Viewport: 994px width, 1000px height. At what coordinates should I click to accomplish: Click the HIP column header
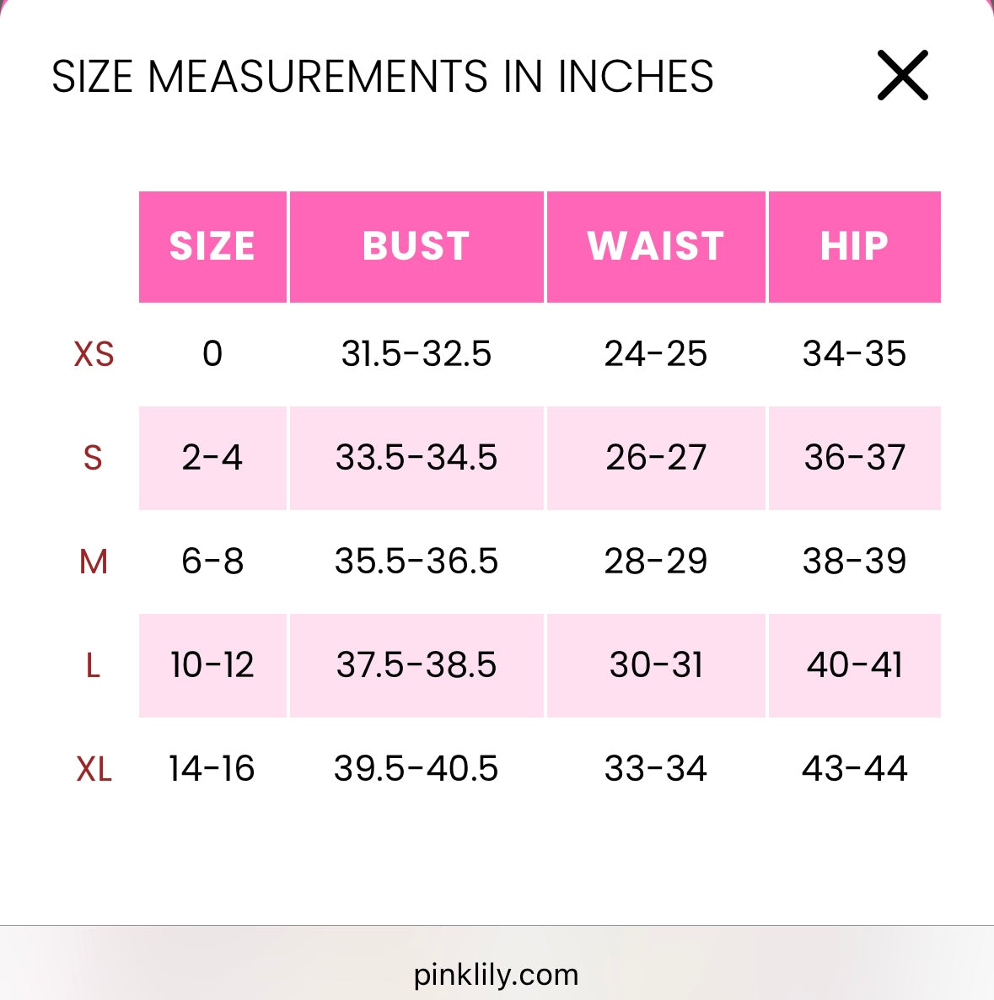(854, 246)
